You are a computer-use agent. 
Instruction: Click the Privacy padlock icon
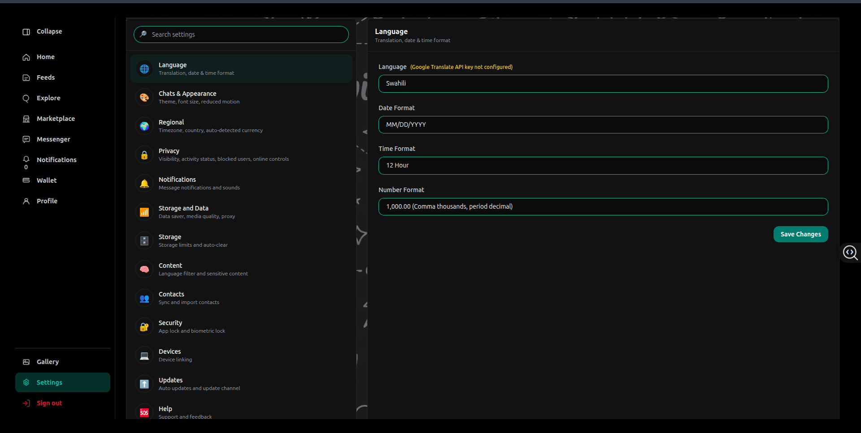[x=144, y=155]
